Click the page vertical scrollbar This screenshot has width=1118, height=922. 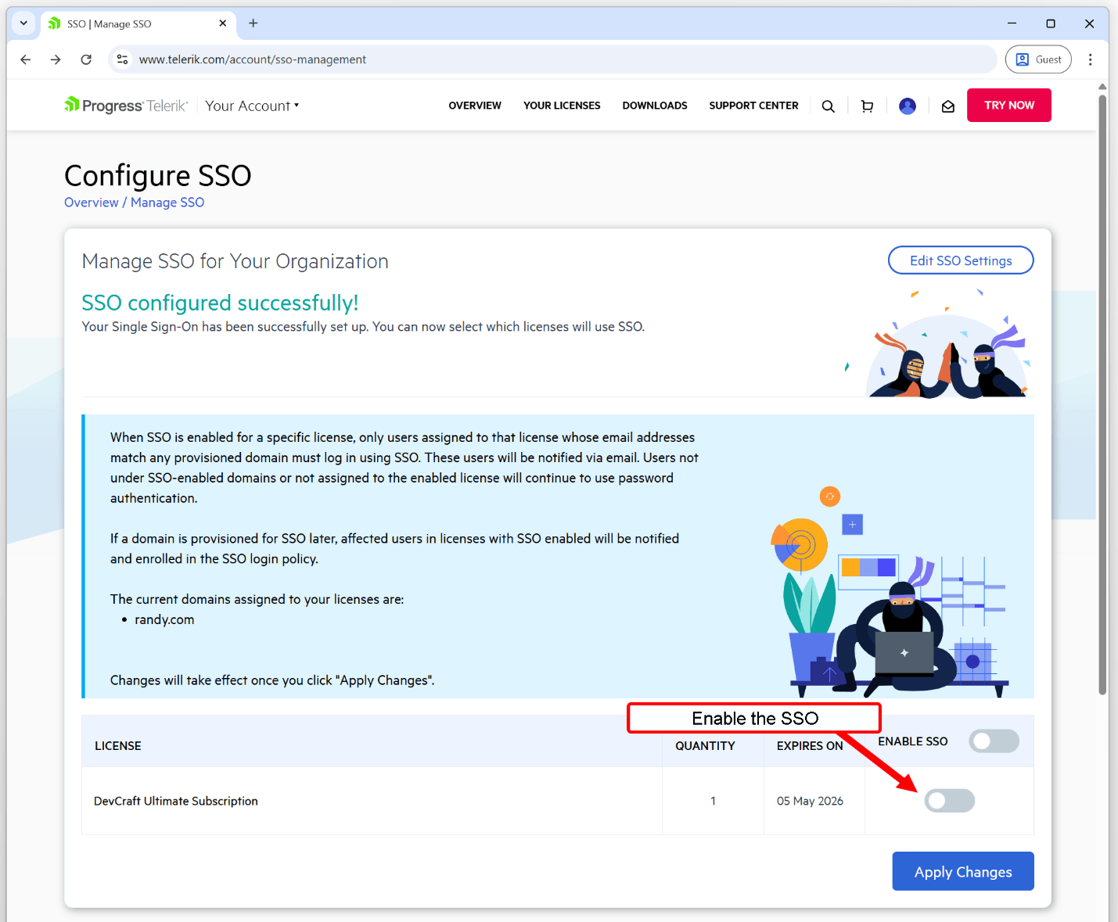1102,395
